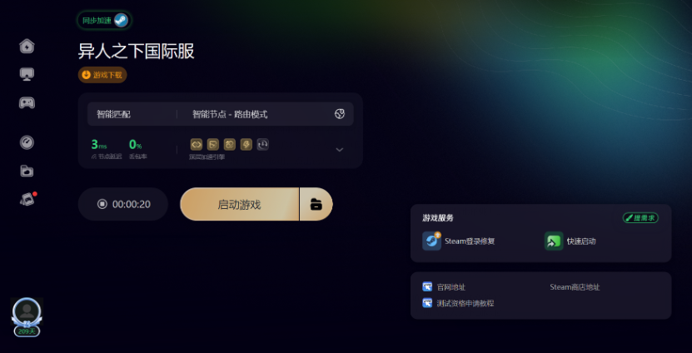Open the Steam登录修复 service

[459, 241]
